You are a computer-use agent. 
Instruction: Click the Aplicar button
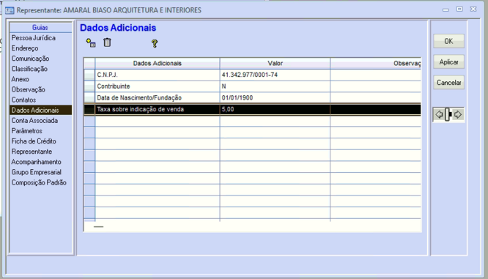coord(448,62)
